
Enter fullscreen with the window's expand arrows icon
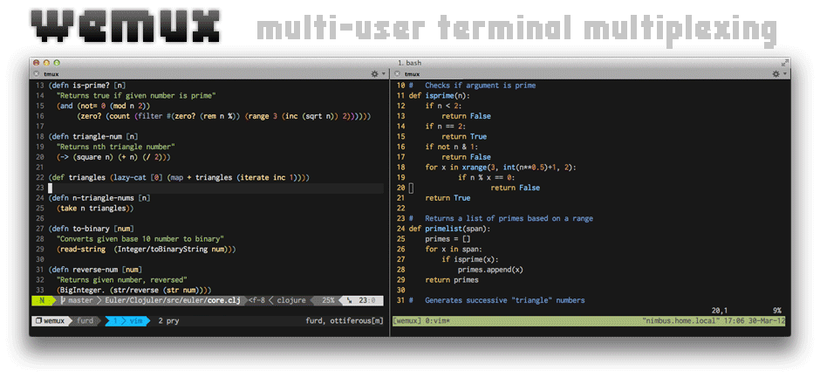(x=784, y=63)
